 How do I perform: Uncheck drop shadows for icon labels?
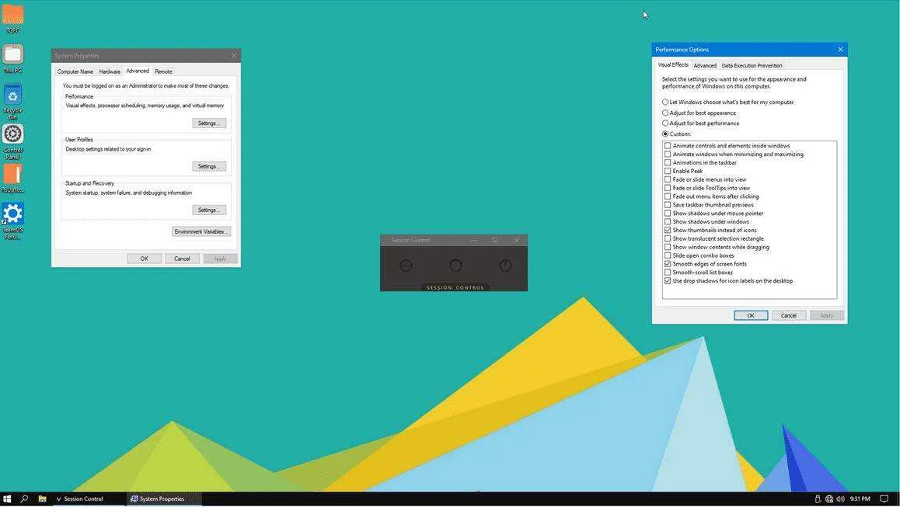pyautogui.click(x=668, y=281)
